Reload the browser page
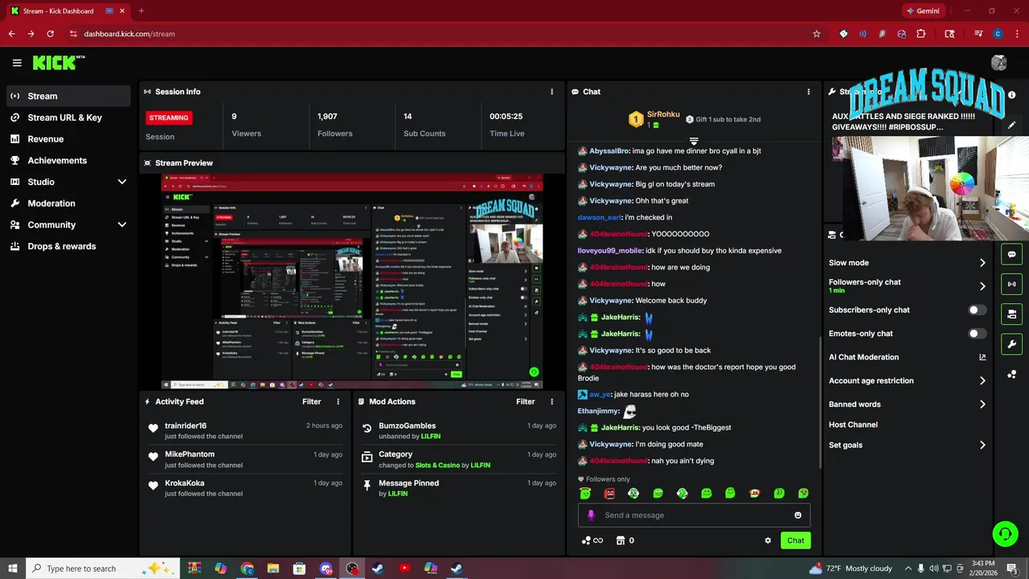1029x579 pixels. point(50,34)
